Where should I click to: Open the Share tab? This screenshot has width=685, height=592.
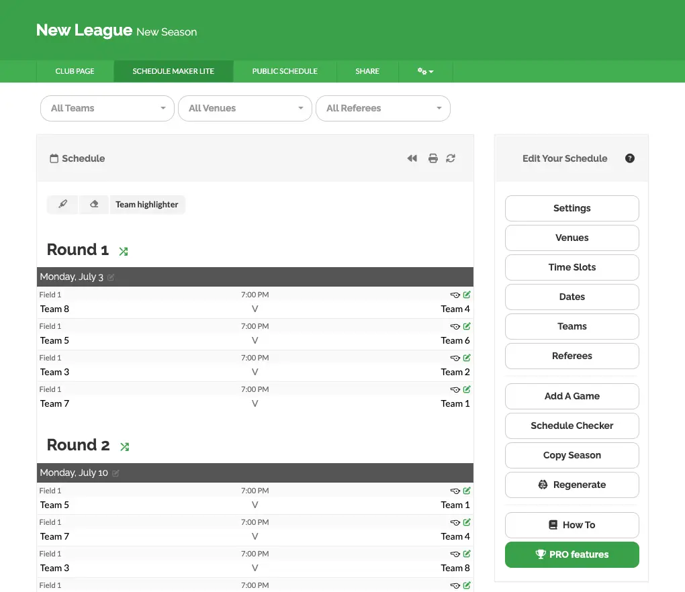coord(367,71)
